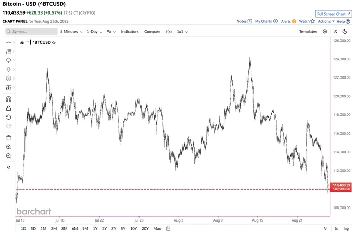This screenshot has width=354, height=234.
Task: Select the 3Y range
Action: (114, 229)
